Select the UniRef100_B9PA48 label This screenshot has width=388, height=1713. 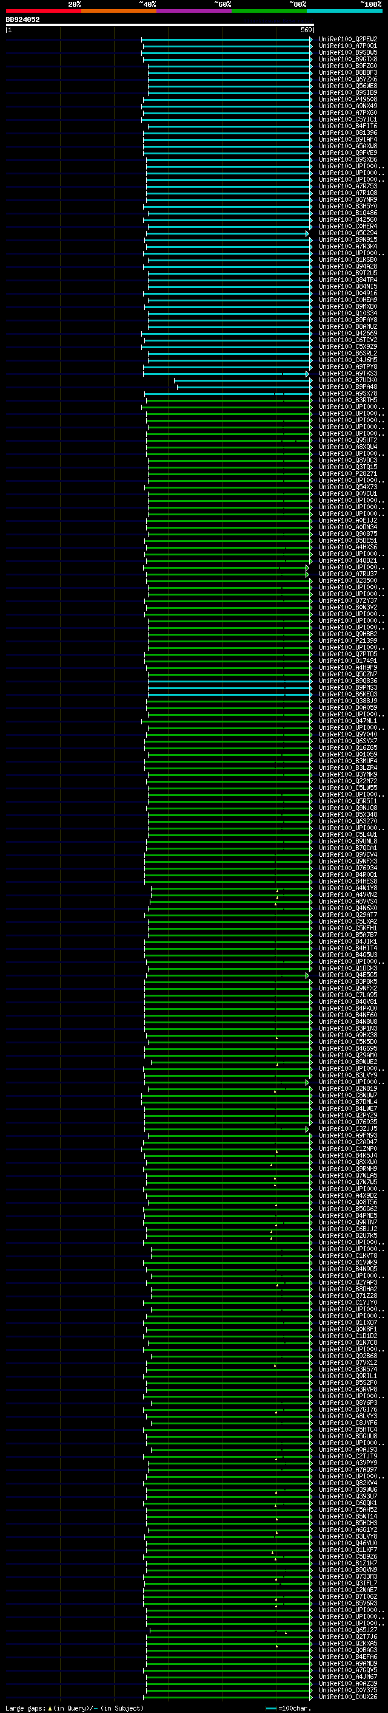(x=347, y=387)
